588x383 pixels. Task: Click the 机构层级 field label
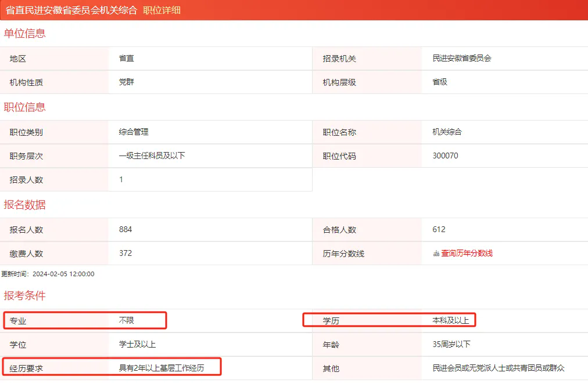[339, 82]
